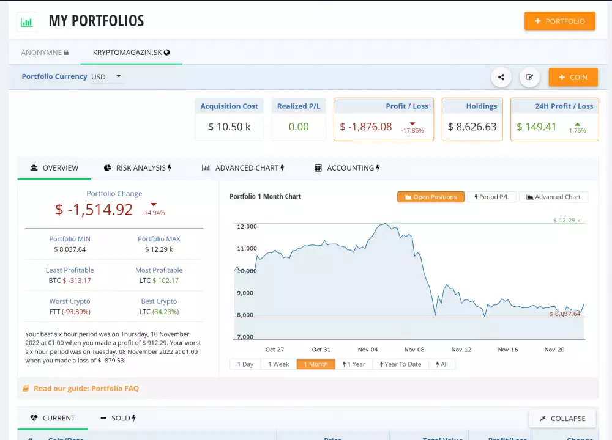Select the 1 Year chart range
This screenshot has width=612, height=440.
pyautogui.click(x=354, y=364)
